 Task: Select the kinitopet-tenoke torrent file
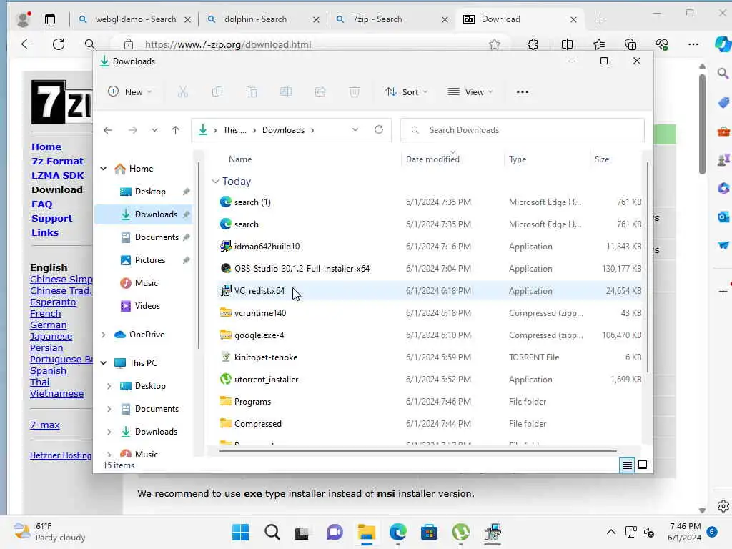click(x=266, y=357)
